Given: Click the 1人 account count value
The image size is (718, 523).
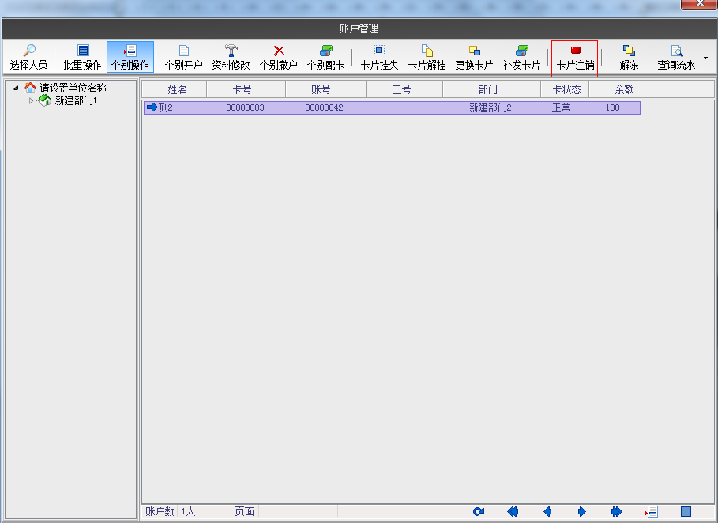Looking at the screenshot, I should tap(188, 511).
